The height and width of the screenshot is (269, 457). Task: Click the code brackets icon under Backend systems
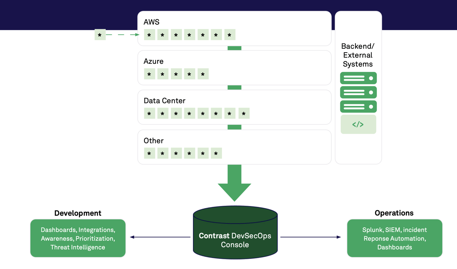(x=358, y=125)
